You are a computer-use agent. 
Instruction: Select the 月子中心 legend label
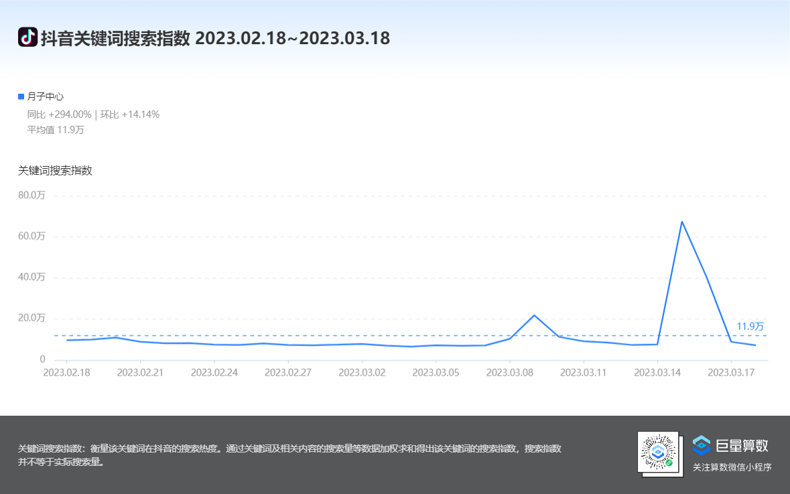[x=46, y=96]
